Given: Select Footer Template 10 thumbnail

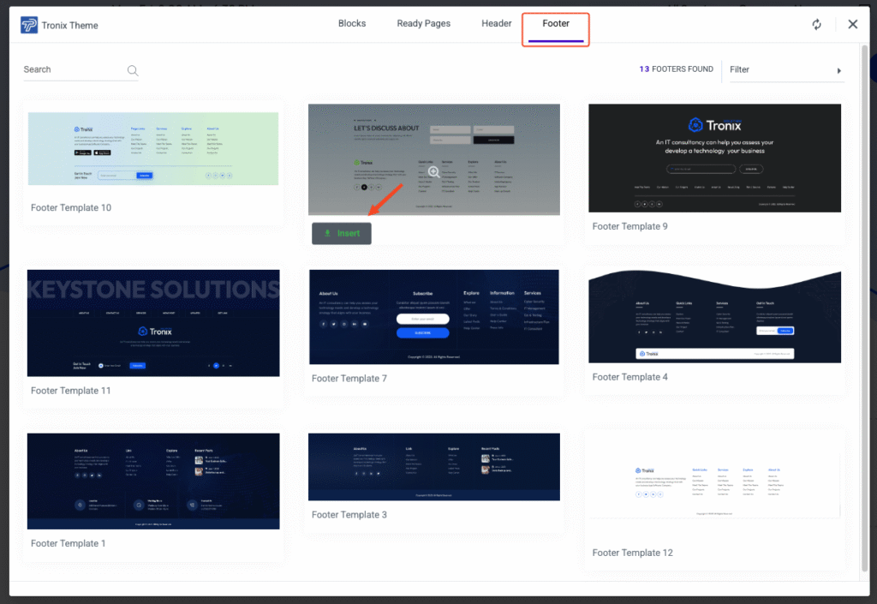Looking at the screenshot, I should 153,148.
